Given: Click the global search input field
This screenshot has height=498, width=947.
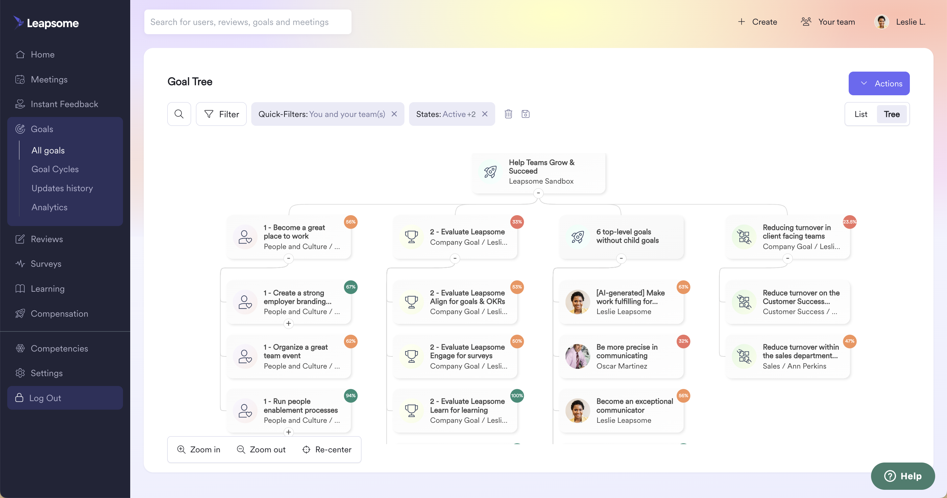Looking at the screenshot, I should click(x=247, y=22).
